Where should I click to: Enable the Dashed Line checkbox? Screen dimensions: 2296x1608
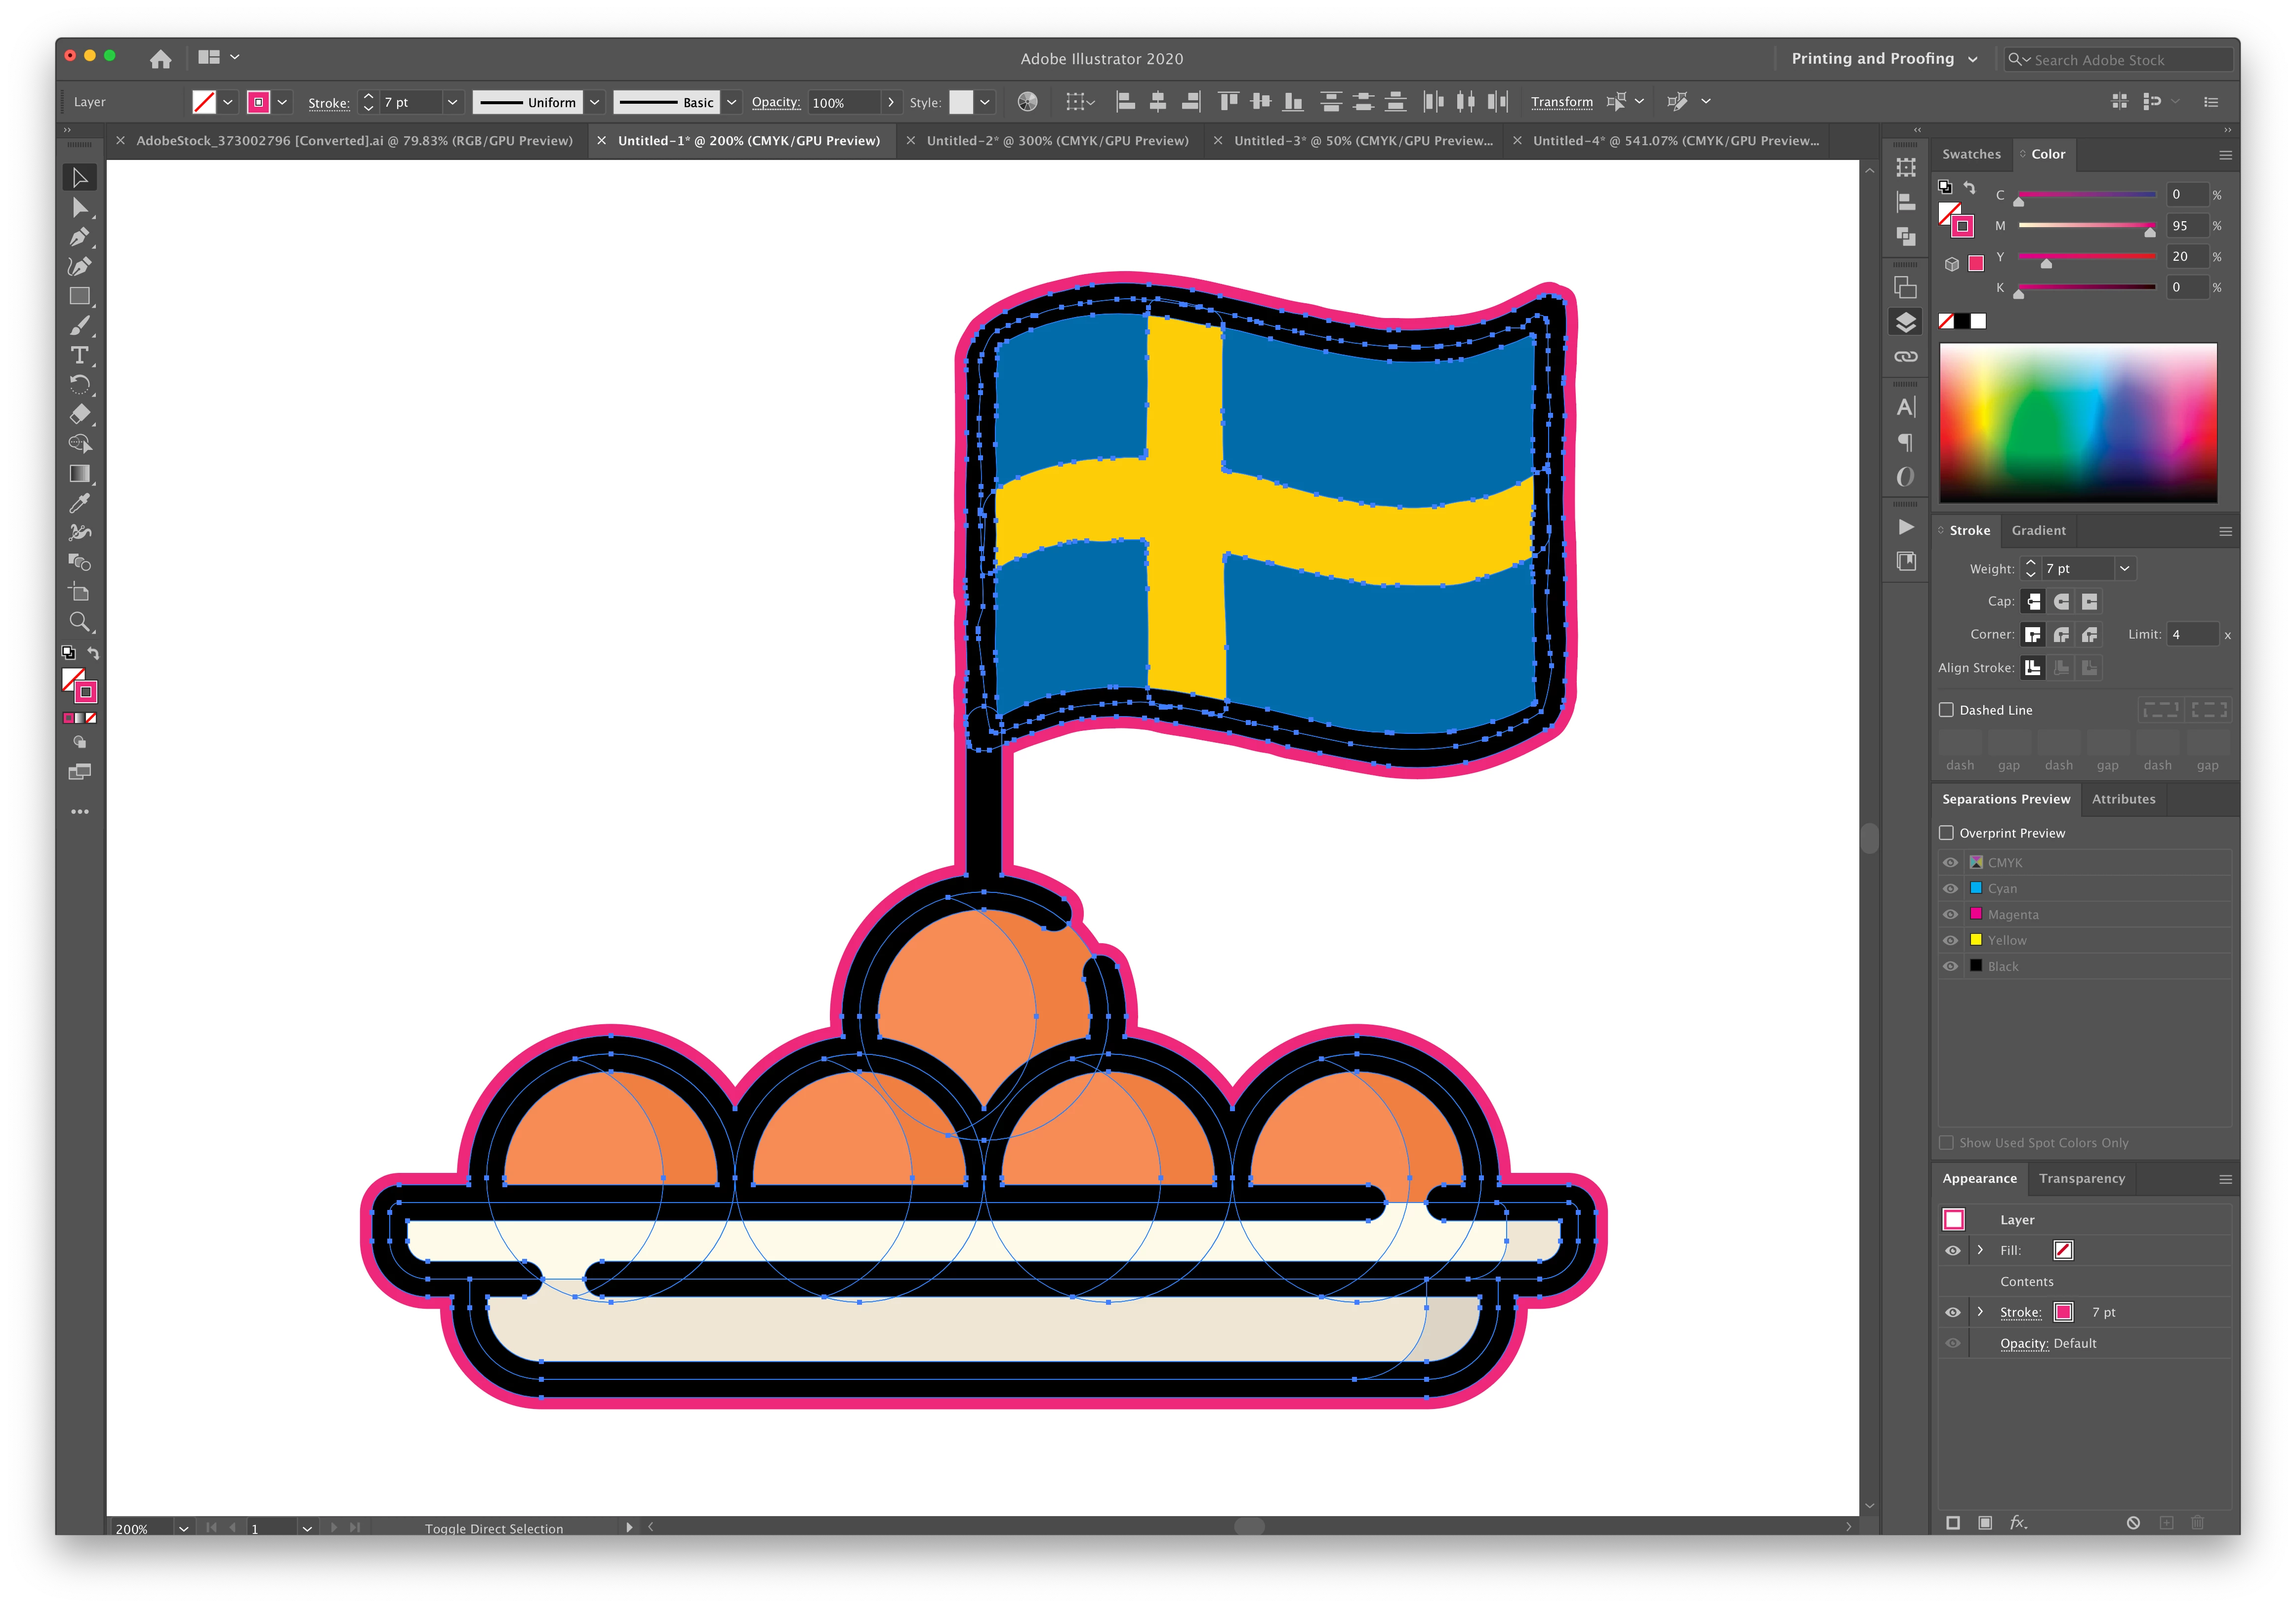tap(1946, 710)
